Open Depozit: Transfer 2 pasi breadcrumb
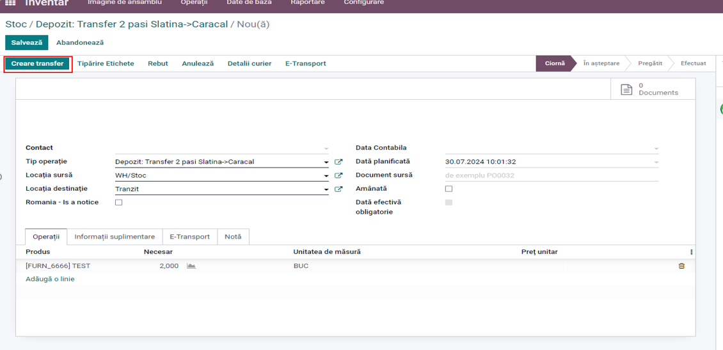This screenshot has width=723, height=350. click(x=132, y=24)
